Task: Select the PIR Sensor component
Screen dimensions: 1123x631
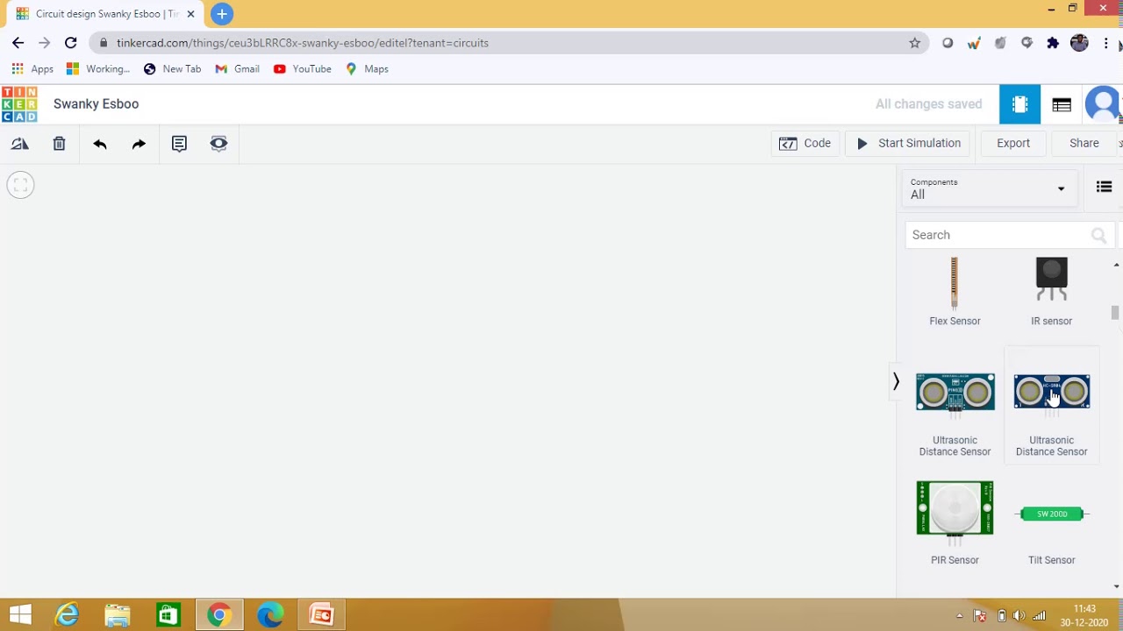Action: click(x=955, y=522)
